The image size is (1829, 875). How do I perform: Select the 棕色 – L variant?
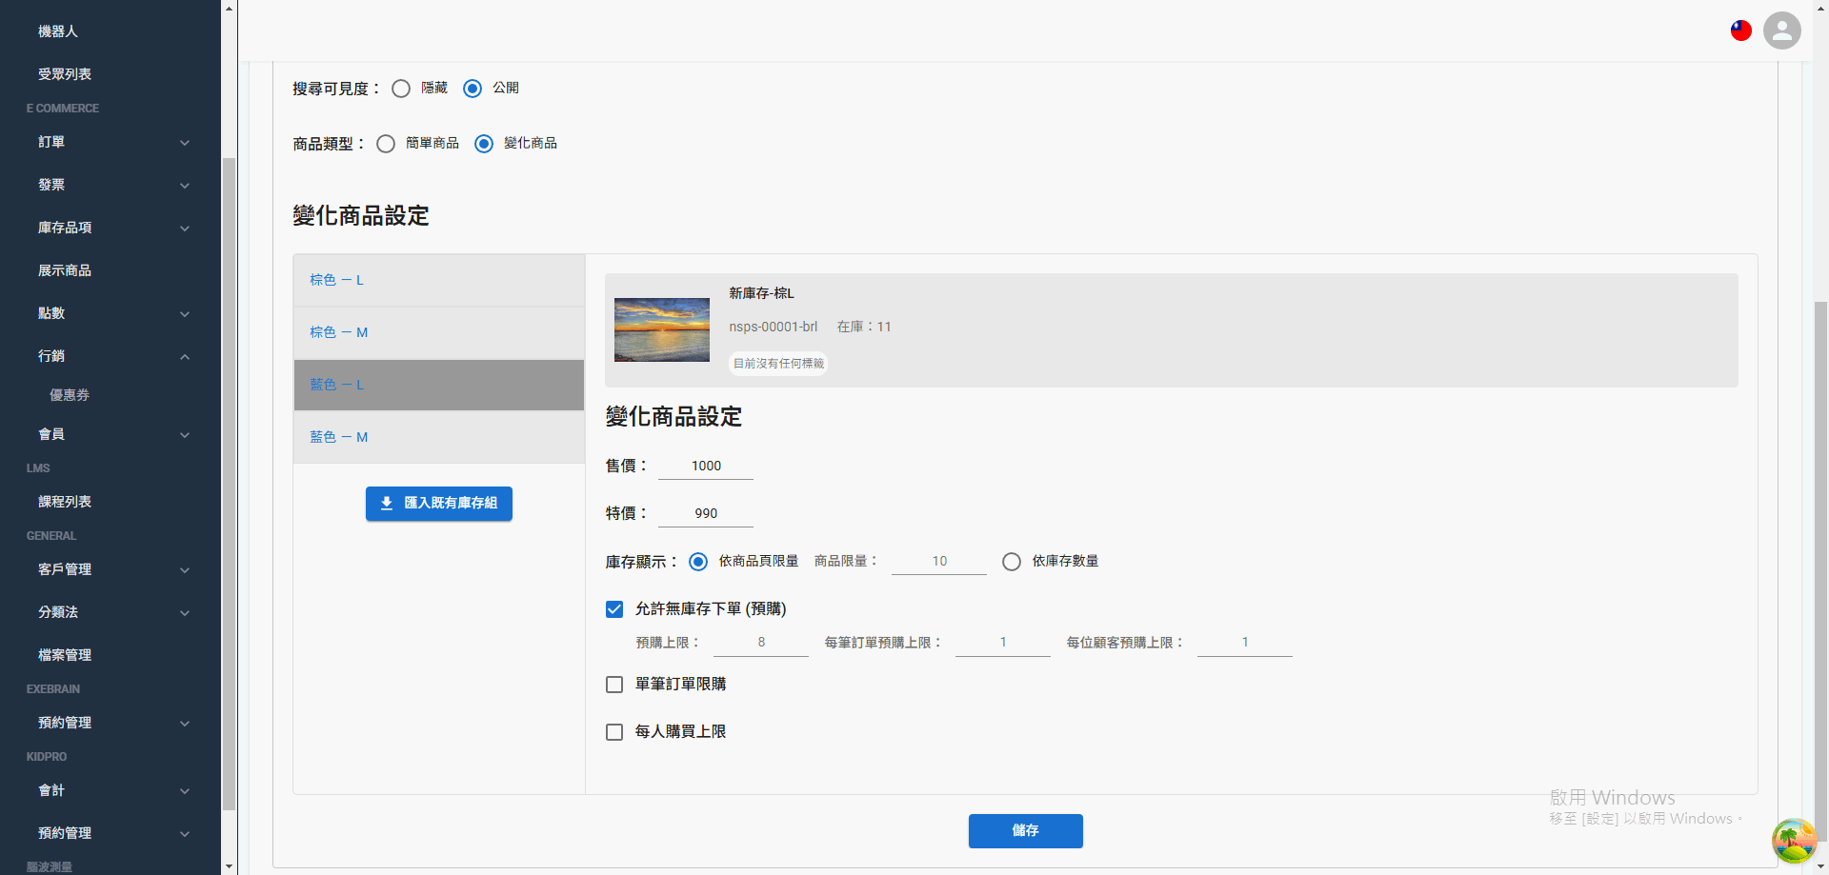coord(439,281)
